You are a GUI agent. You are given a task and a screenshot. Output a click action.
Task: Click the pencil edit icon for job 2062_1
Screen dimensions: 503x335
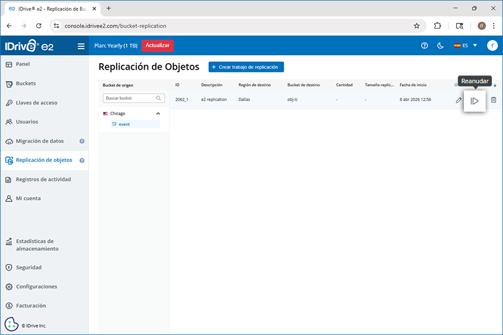coord(458,100)
